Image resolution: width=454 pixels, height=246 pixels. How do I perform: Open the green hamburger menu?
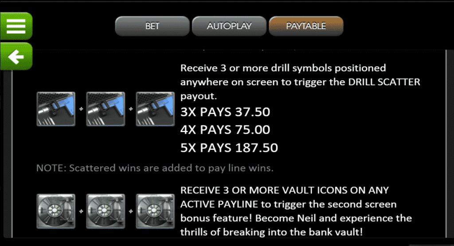coord(16,26)
